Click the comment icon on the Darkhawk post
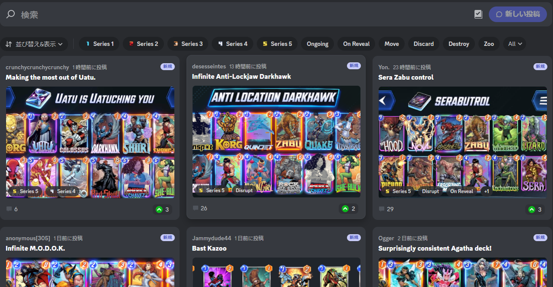The image size is (553, 287). (195, 209)
